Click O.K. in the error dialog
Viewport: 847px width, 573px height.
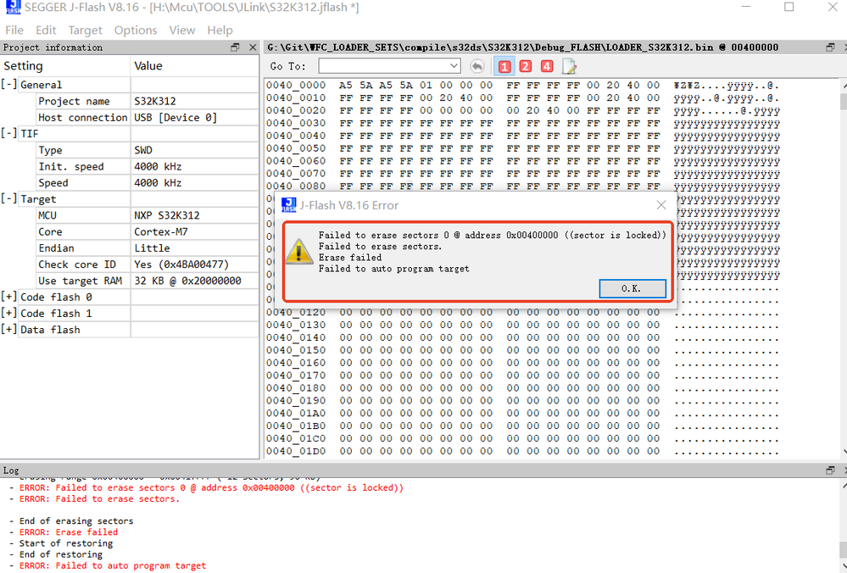(x=632, y=288)
